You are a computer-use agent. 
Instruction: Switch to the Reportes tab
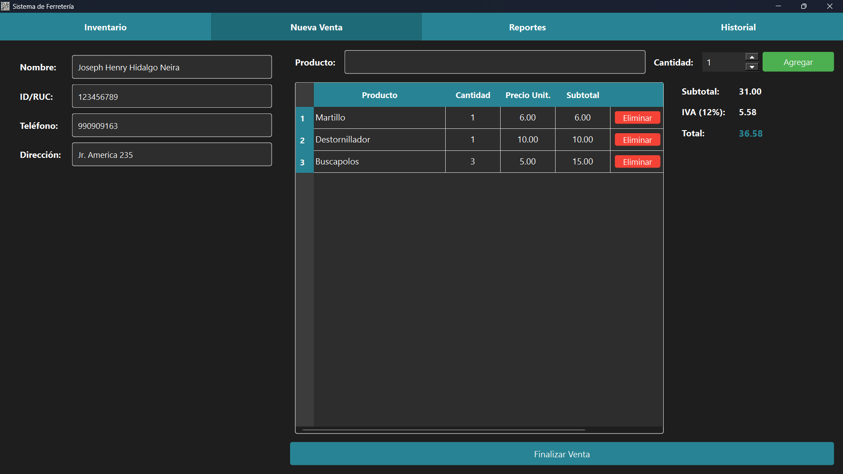pyautogui.click(x=527, y=27)
